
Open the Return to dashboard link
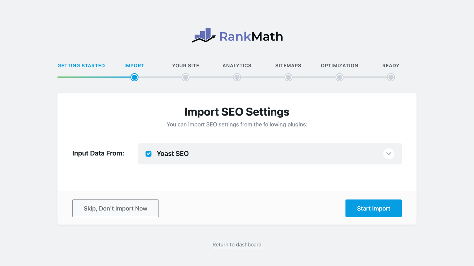click(237, 245)
